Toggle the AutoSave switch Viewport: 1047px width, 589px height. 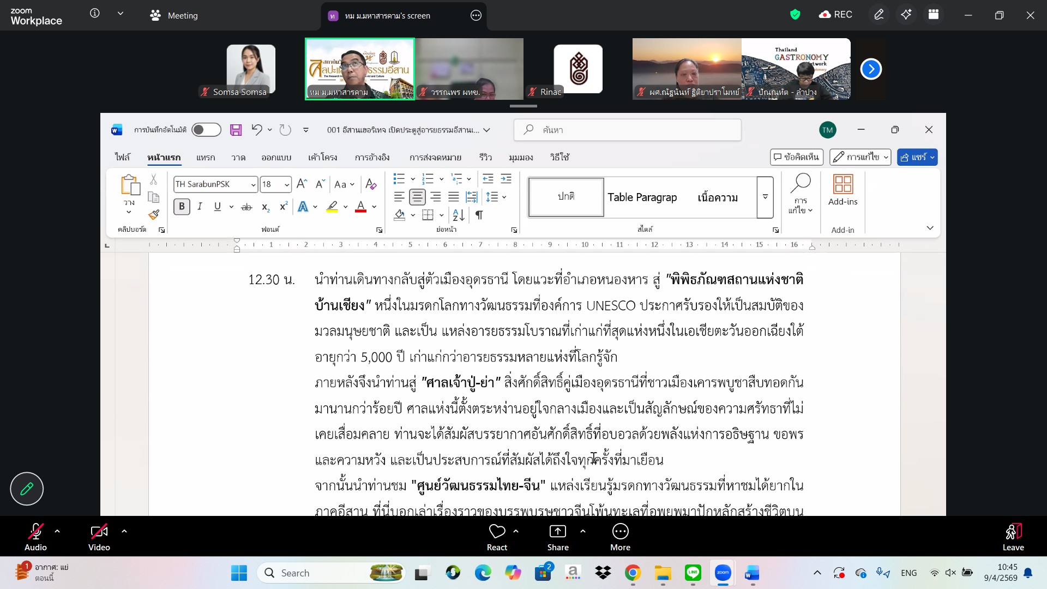pyautogui.click(x=206, y=130)
